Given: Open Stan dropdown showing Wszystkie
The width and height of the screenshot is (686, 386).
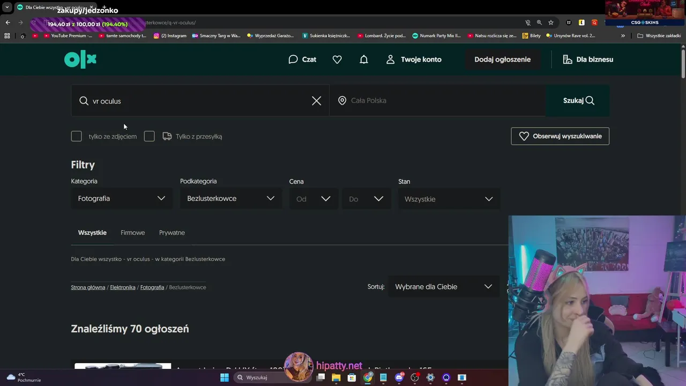Looking at the screenshot, I should point(449,199).
